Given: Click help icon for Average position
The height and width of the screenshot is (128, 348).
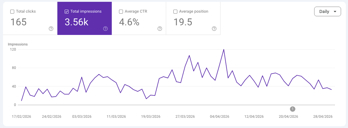Looking at the screenshot, I should click(x=214, y=29).
